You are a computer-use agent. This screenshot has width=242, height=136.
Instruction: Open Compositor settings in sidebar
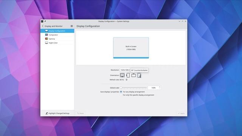pos(57,35)
